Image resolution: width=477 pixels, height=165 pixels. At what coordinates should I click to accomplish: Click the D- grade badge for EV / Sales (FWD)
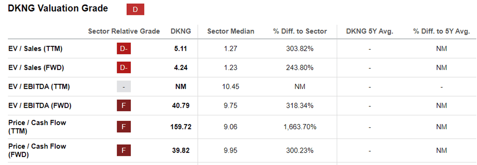(124, 67)
